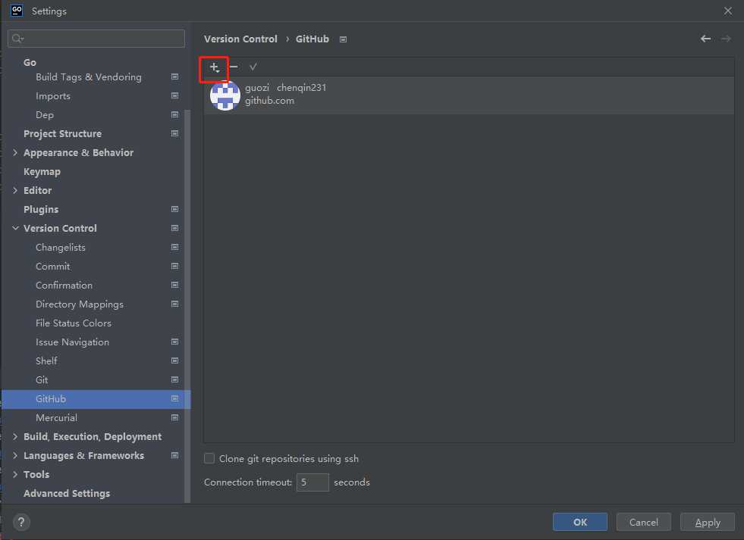
Task: Focus the settings search field
Action: (x=96, y=39)
